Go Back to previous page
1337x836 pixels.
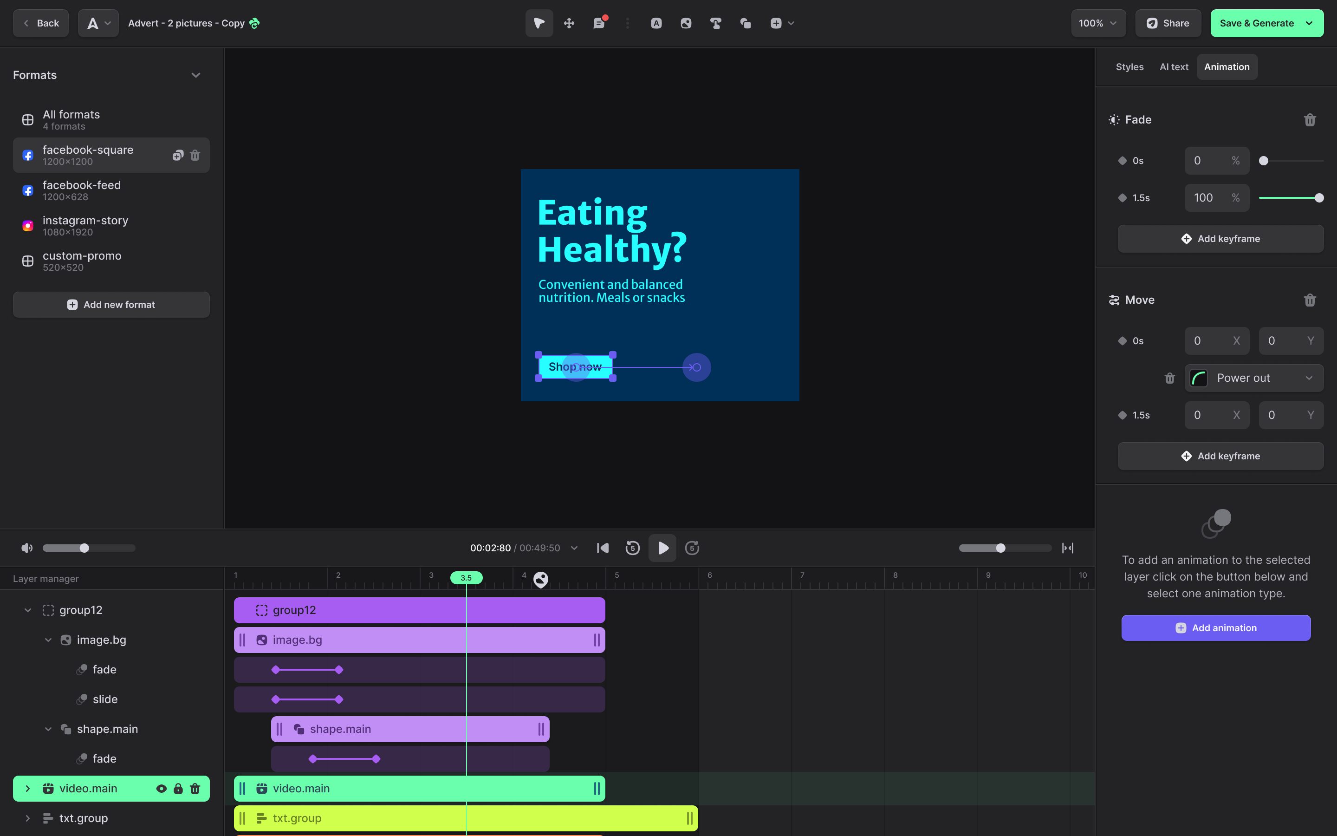point(41,23)
